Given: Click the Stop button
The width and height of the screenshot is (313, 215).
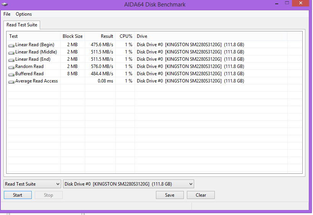Looking at the screenshot, I should (x=49, y=195).
